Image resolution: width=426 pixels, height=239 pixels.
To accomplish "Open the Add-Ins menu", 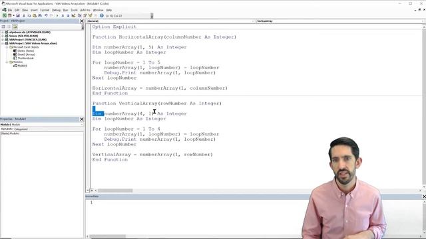I will click(x=85, y=10).
